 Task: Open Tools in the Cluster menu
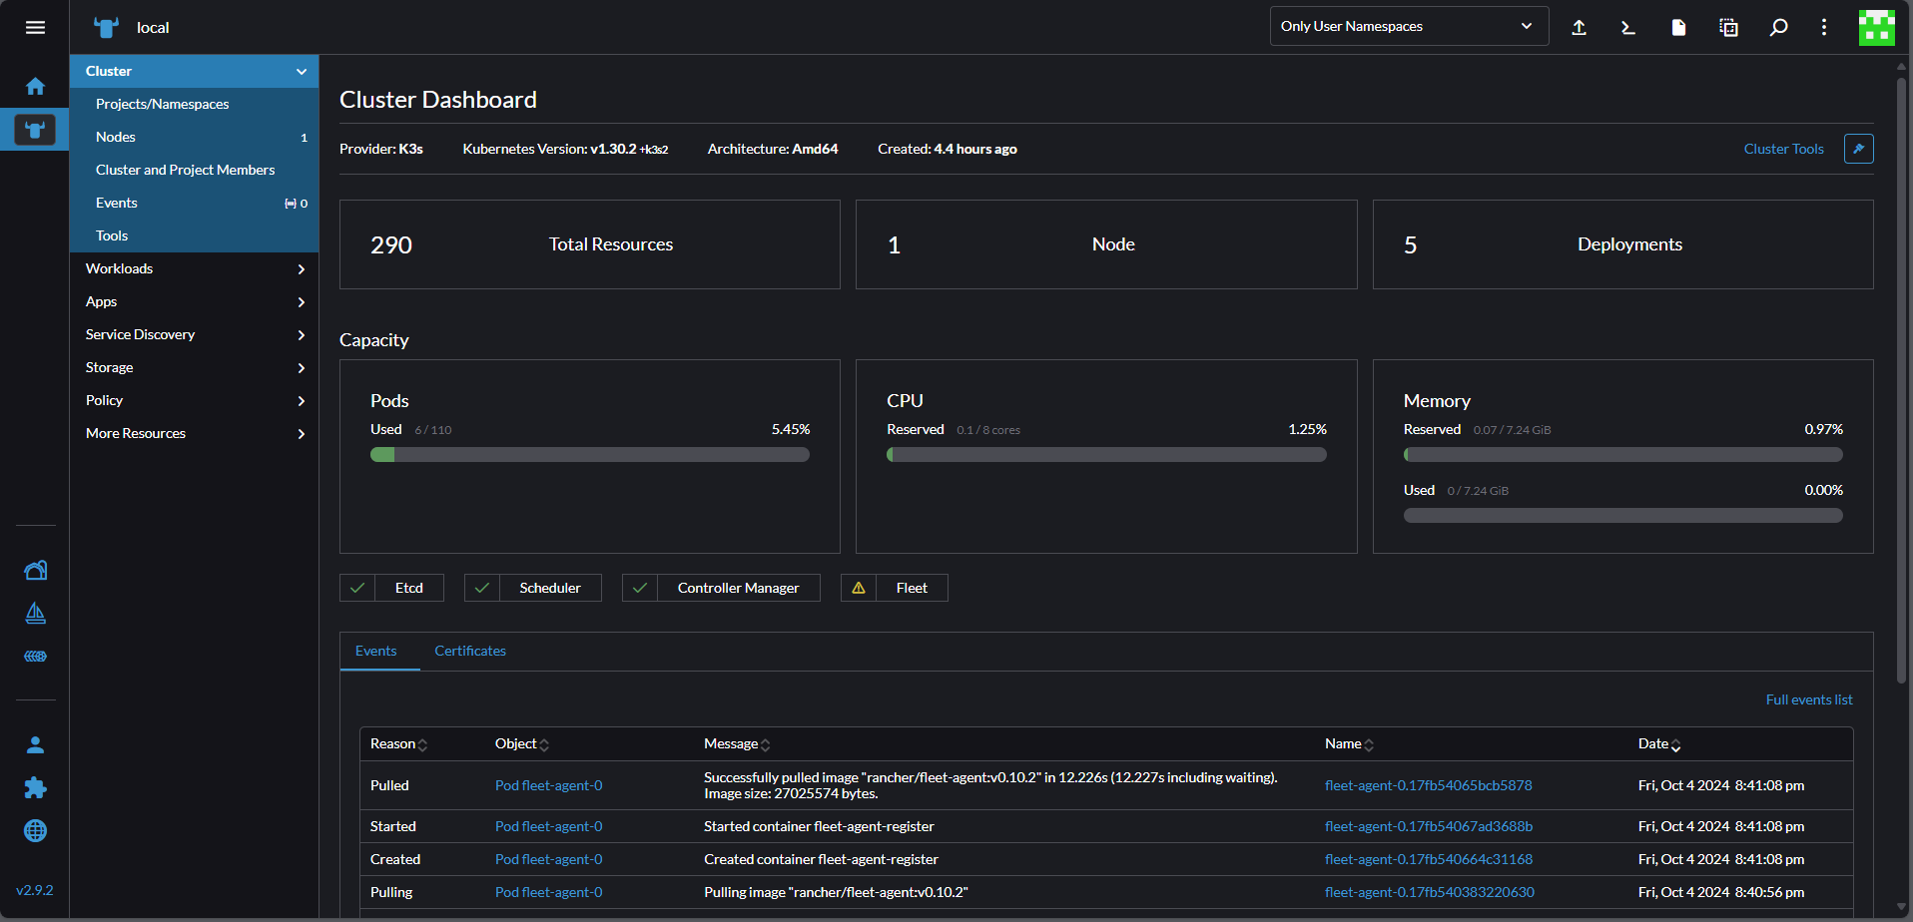point(194,235)
